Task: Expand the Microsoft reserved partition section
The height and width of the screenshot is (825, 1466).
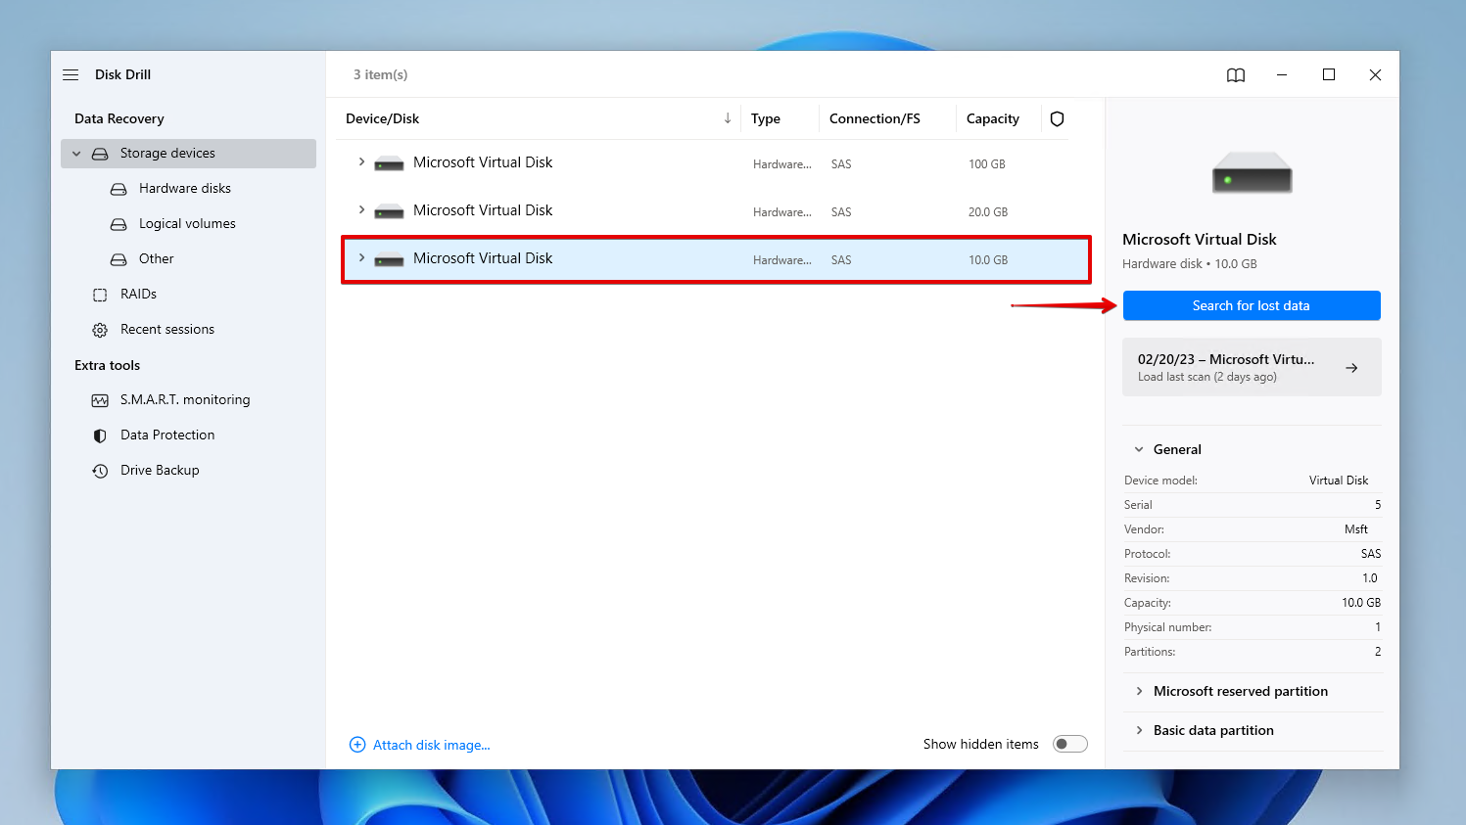Action: pyautogui.click(x=1139, y=691)
